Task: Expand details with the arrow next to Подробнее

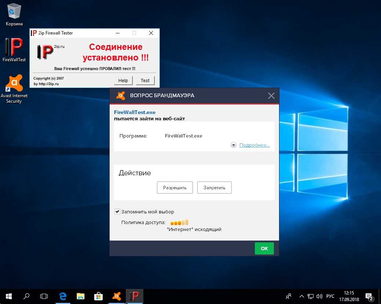Action: coord(234,145)
